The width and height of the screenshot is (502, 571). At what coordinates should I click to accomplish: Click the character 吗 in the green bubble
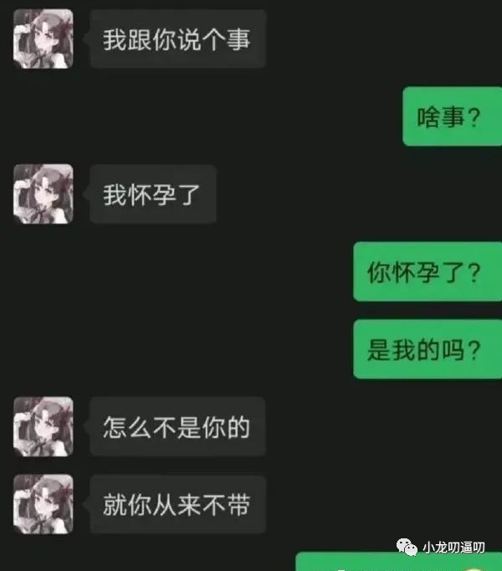tap(453, 350)
